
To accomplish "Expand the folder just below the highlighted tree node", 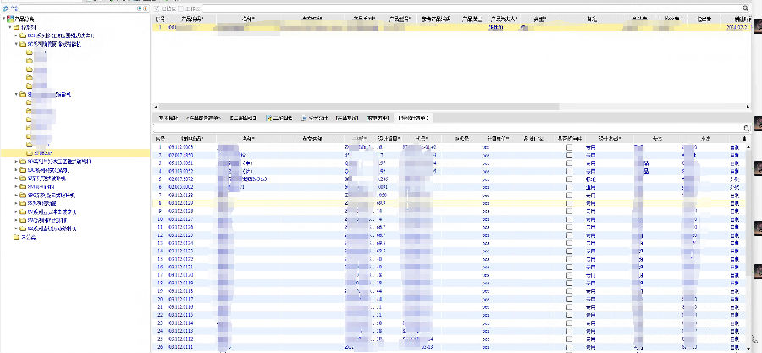I will [x=16, y=161].
